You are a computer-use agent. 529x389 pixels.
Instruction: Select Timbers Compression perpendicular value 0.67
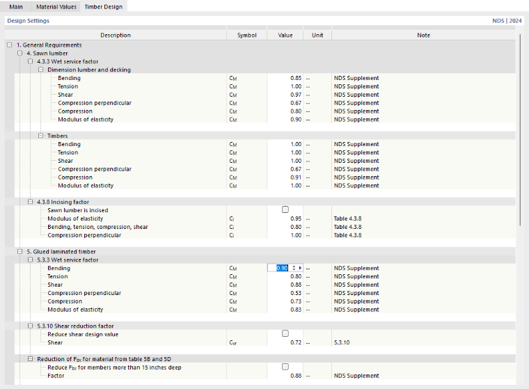coord(296,169)
